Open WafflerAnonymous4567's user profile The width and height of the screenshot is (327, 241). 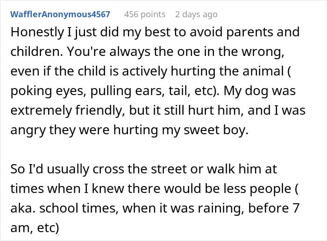point(60,14)
